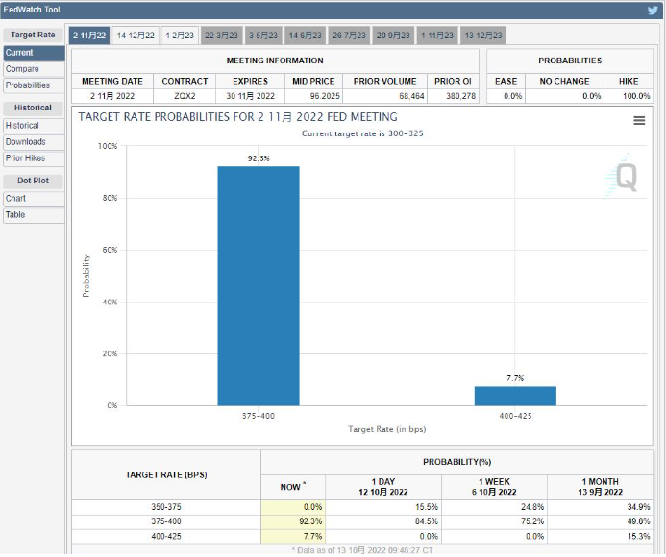Click the 7.7% bar for 400-425
666x557 pixels.
coord(514,396)
